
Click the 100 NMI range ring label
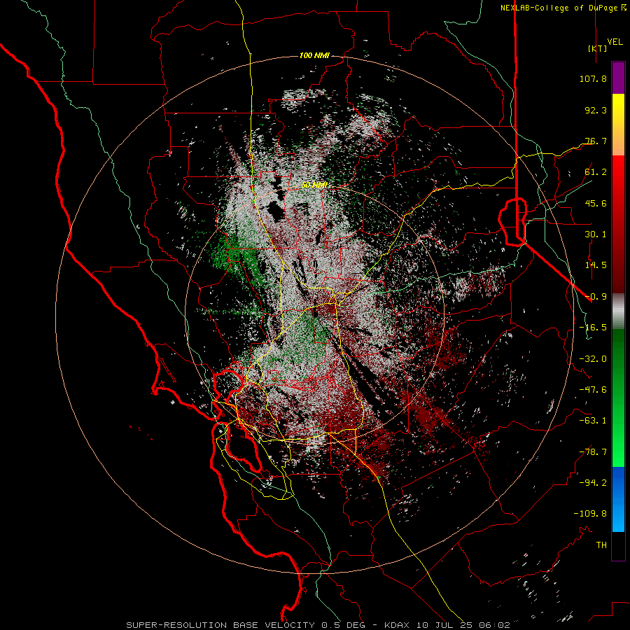314,55
